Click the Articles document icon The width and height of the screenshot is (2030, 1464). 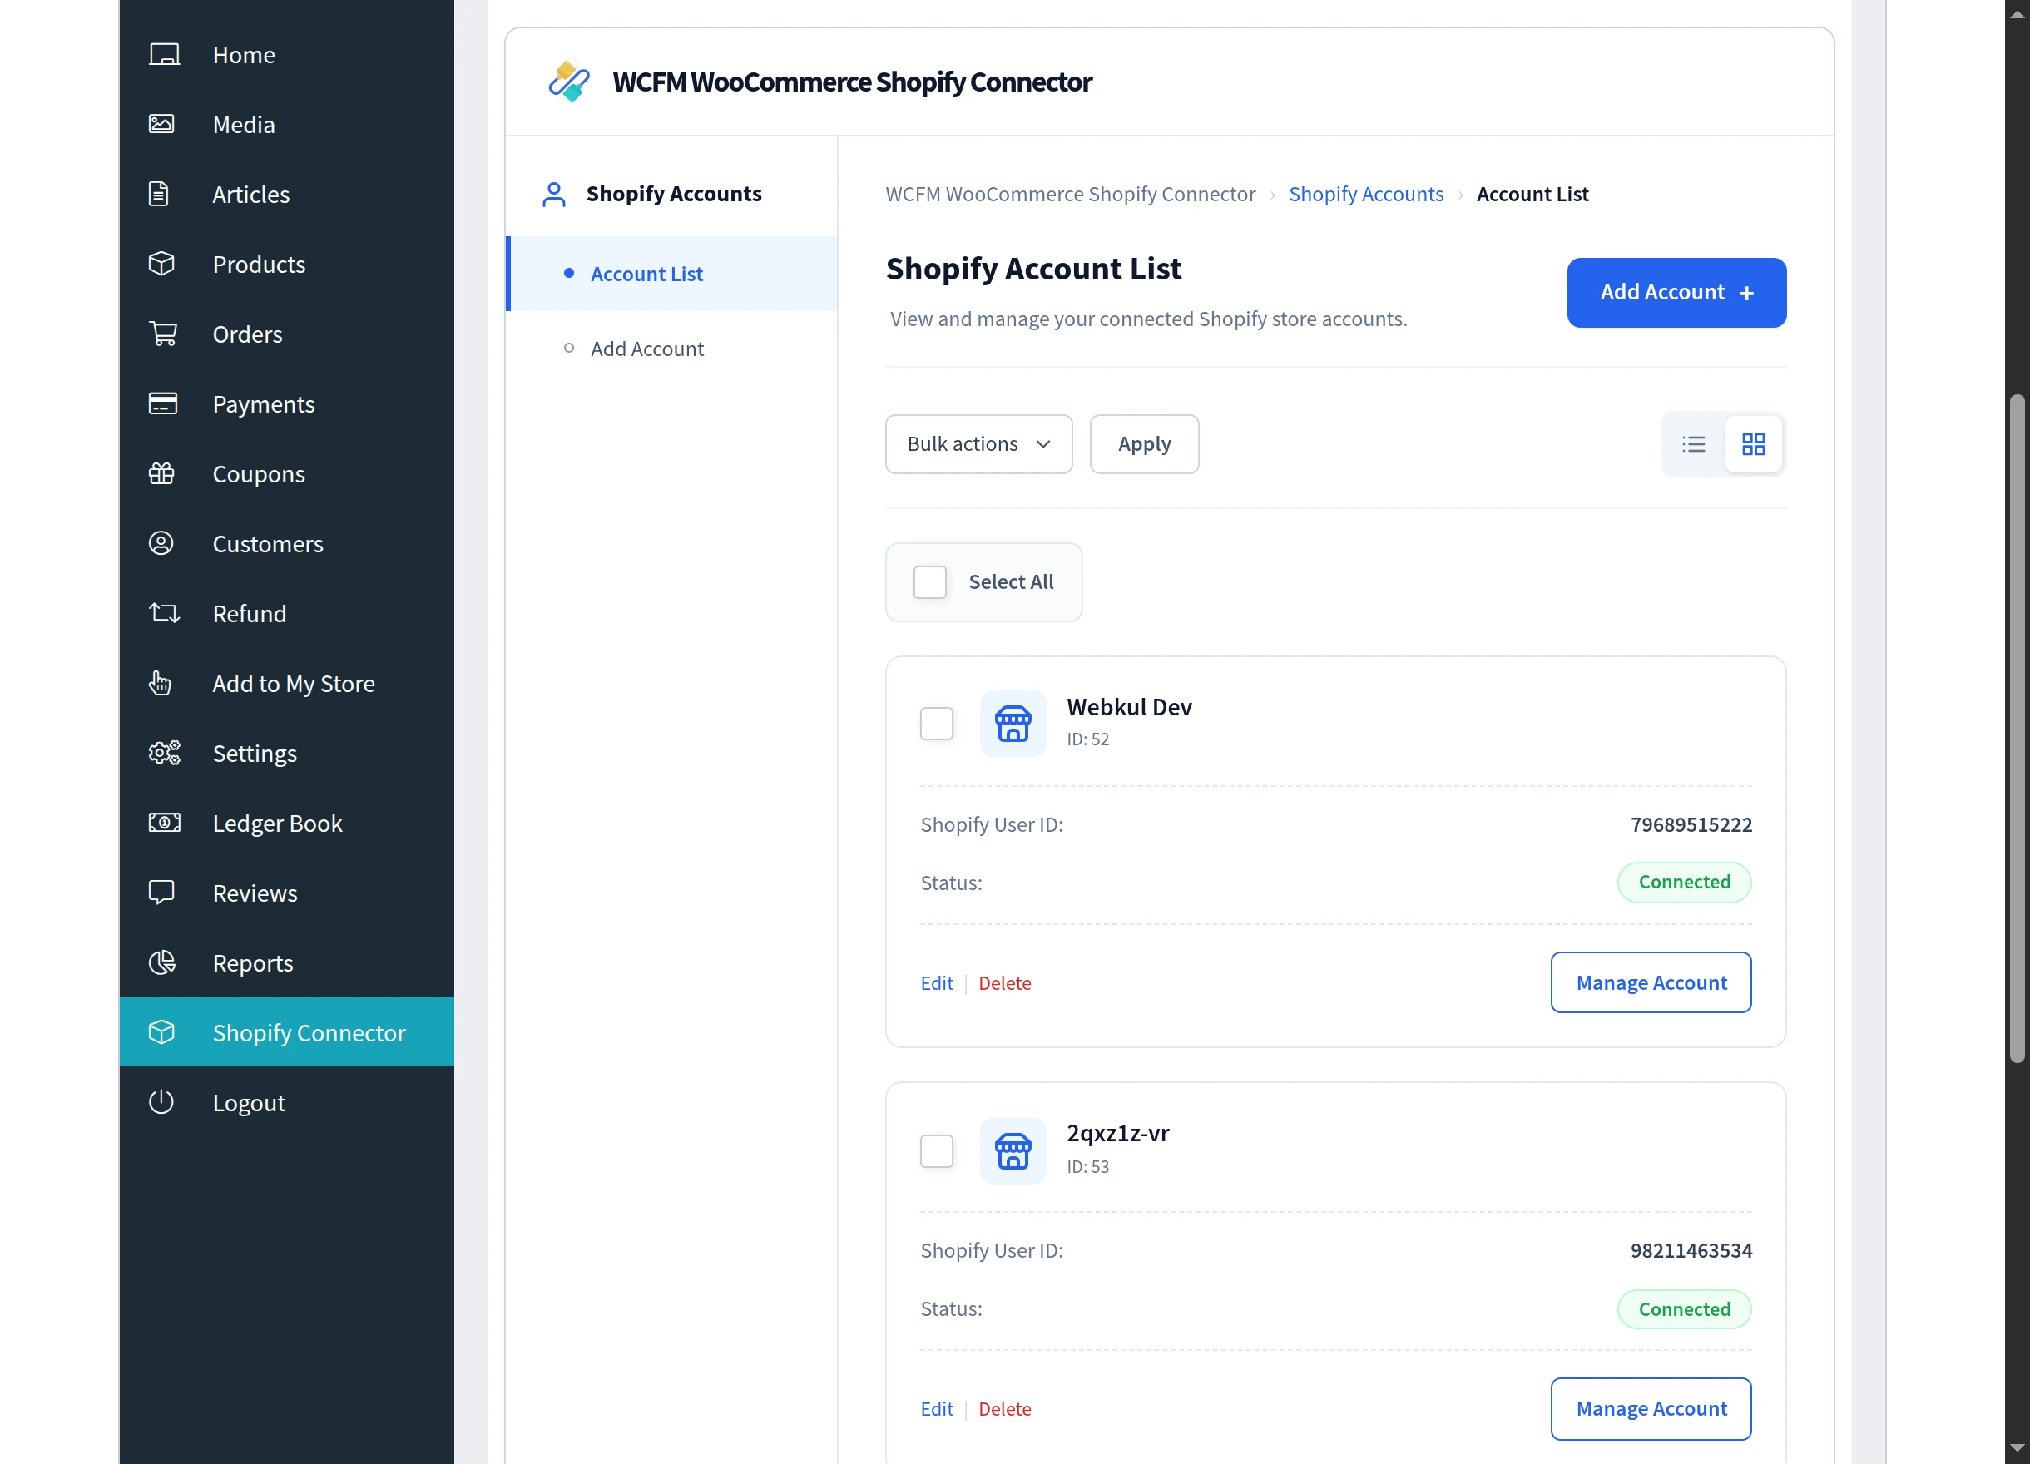coord(158,194)
